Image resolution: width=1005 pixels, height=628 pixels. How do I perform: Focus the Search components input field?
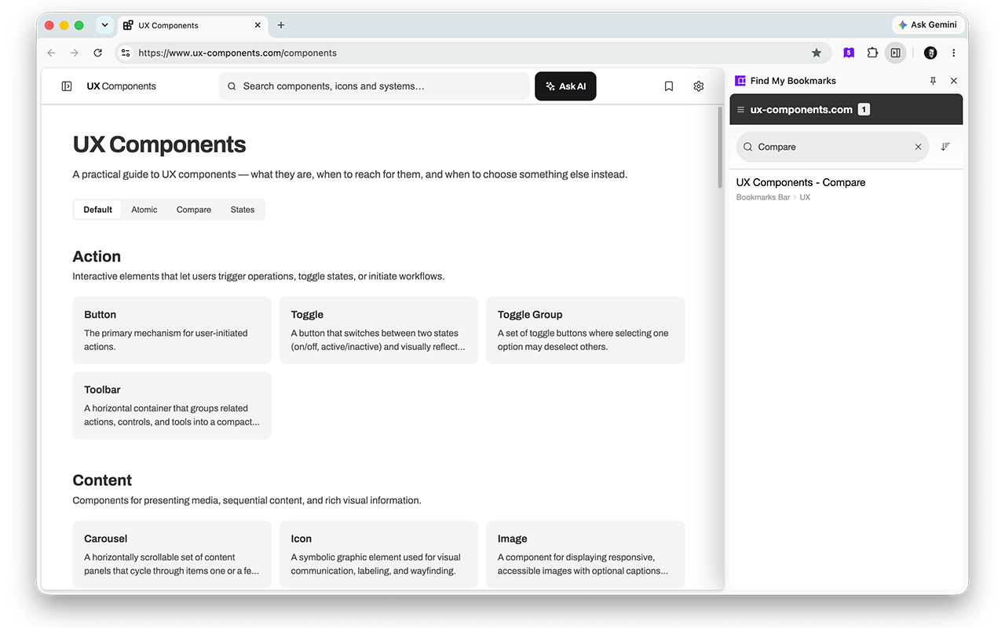pyautogui.click(x=375, y=86)
